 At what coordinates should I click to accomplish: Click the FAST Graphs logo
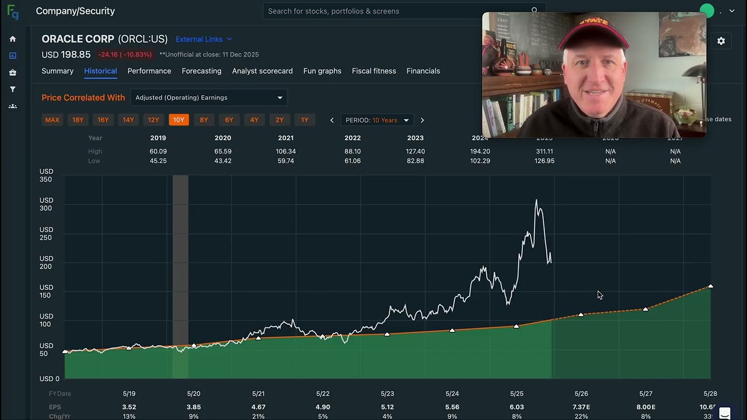pyautogui.click(x=12, y=12)
